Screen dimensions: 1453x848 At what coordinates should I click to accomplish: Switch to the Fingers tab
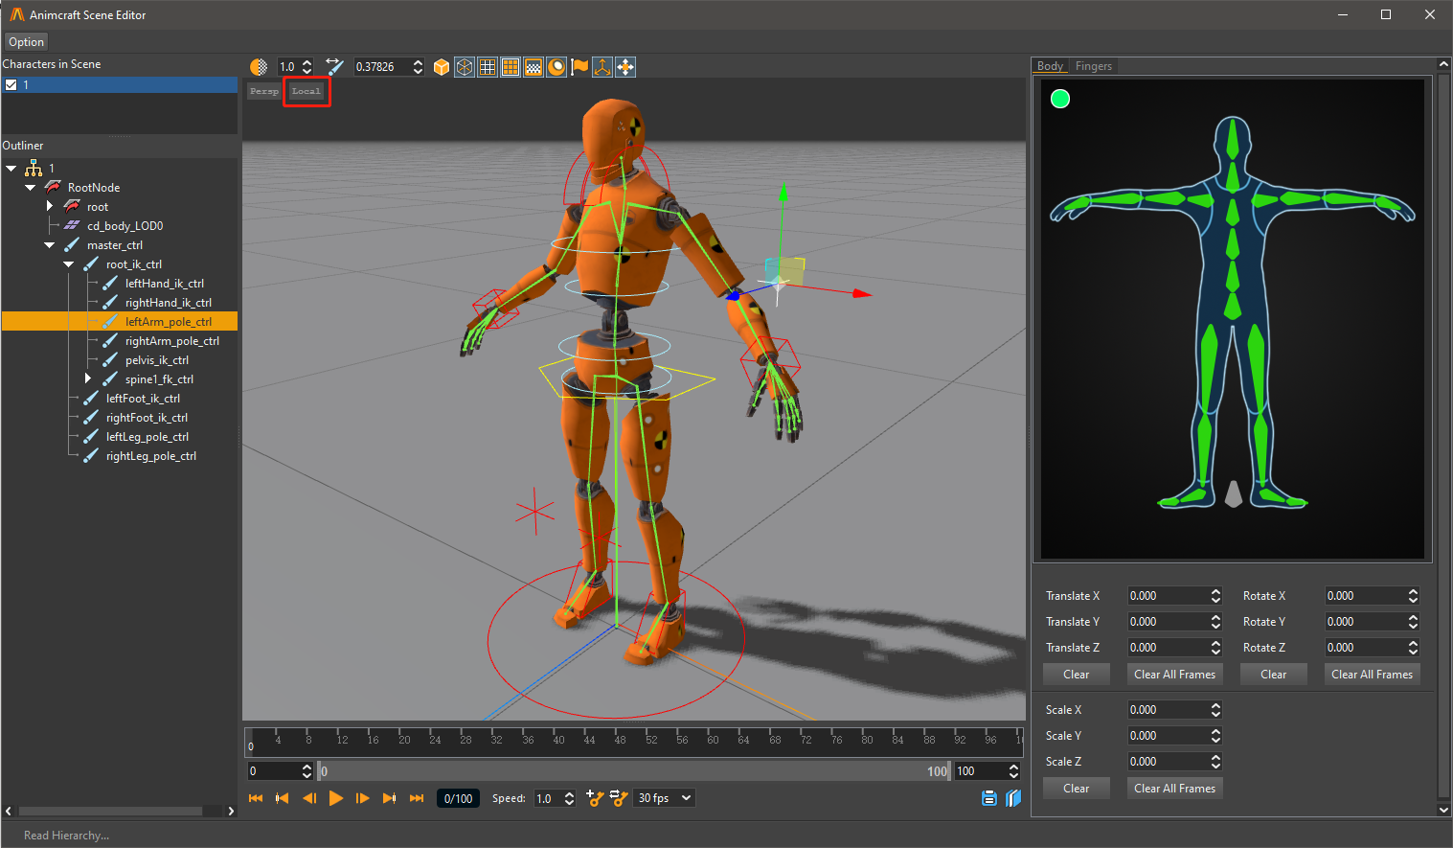click(x=1093, y=66)
